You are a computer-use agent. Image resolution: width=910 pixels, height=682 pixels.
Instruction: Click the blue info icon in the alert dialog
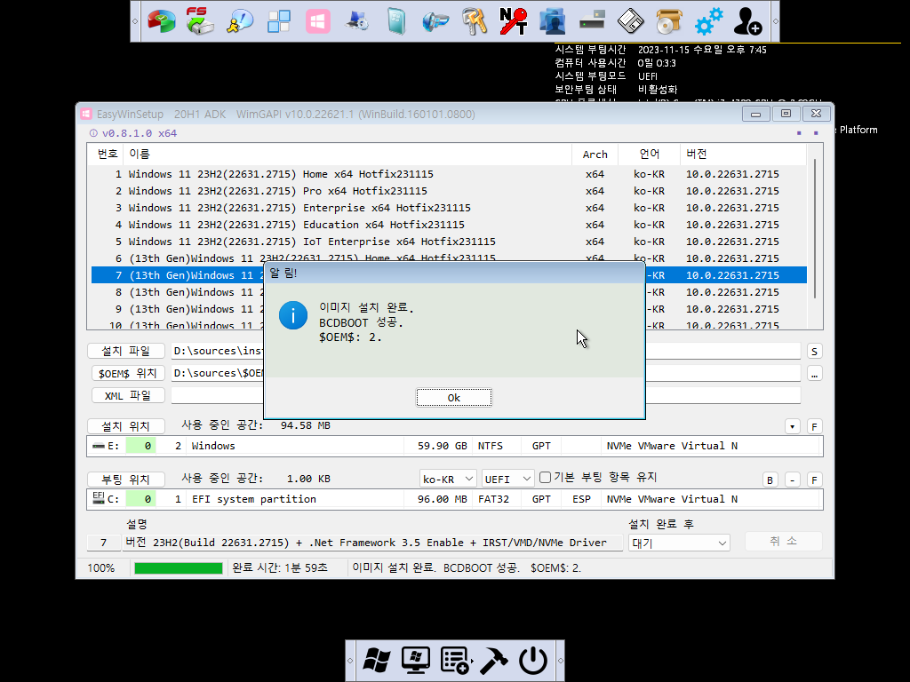click(293, 315)
